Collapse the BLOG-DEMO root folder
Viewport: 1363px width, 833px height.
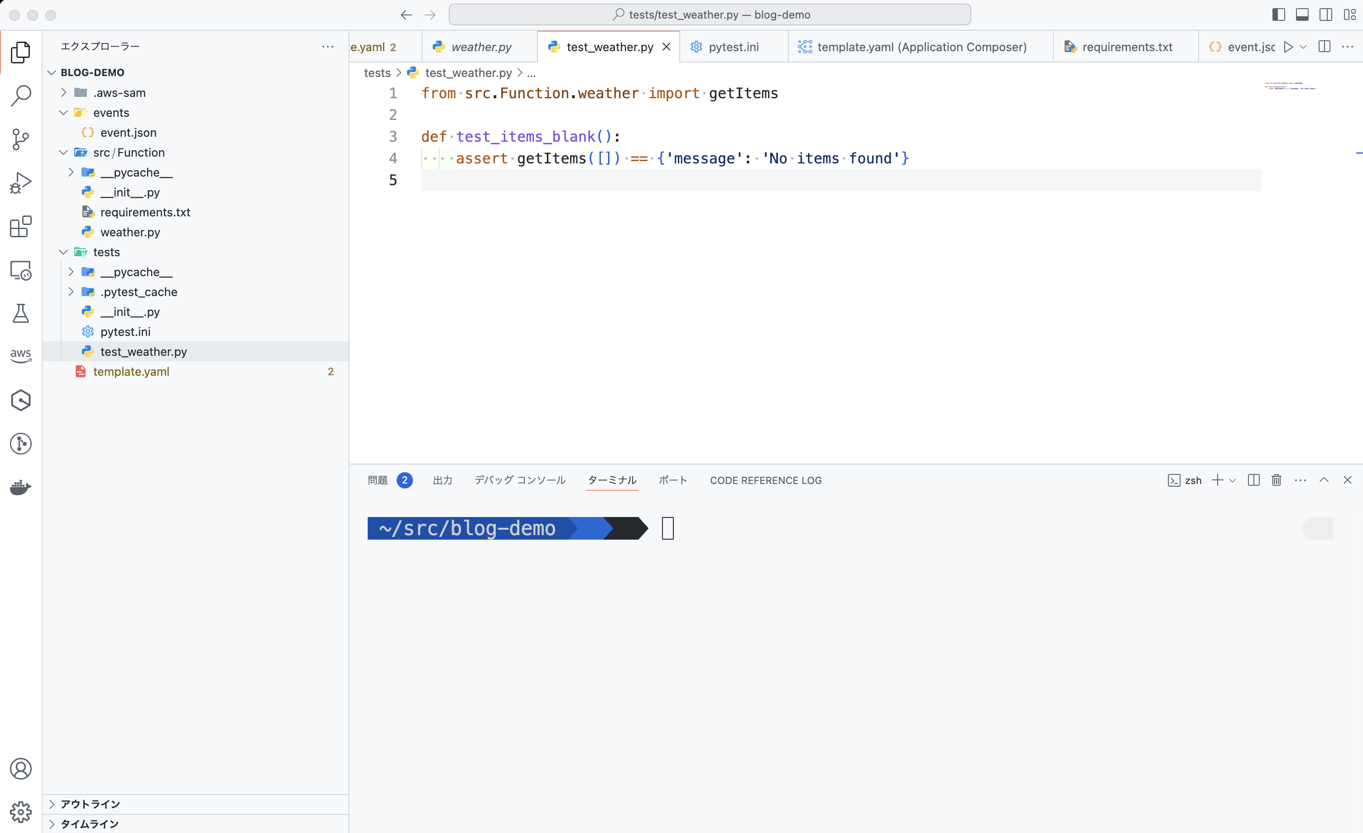[x=52, y=72]
